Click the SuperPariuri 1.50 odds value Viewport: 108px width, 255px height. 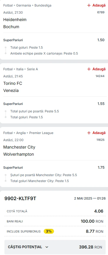click(101, 40)
